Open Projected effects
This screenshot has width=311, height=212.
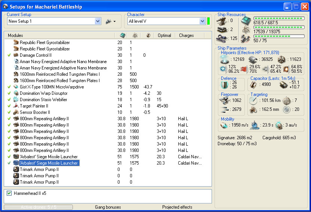tap(177, 207)
